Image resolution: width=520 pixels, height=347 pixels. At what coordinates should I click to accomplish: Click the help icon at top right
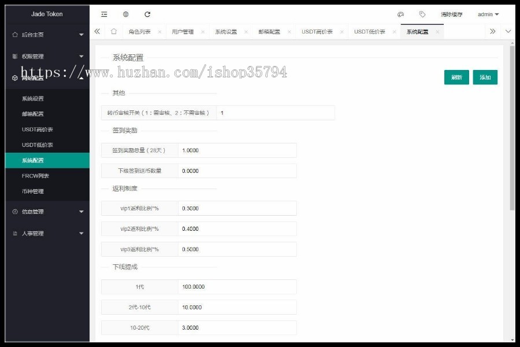[401, 13]
